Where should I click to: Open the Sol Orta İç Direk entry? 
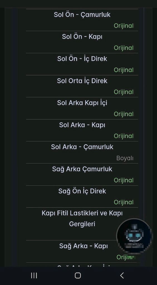[x=82, y=86]
